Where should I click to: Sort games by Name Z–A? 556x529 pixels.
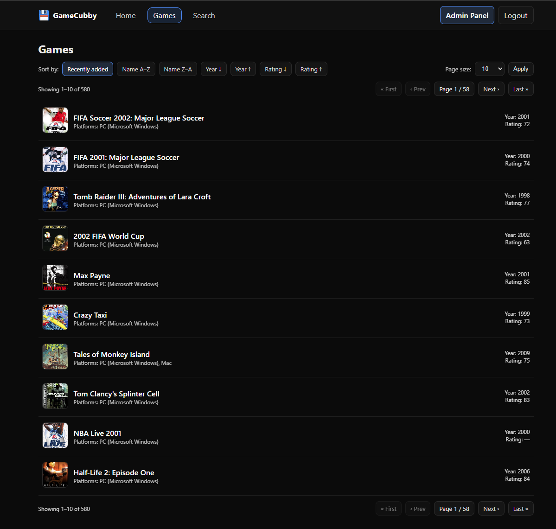coord(178,69)
